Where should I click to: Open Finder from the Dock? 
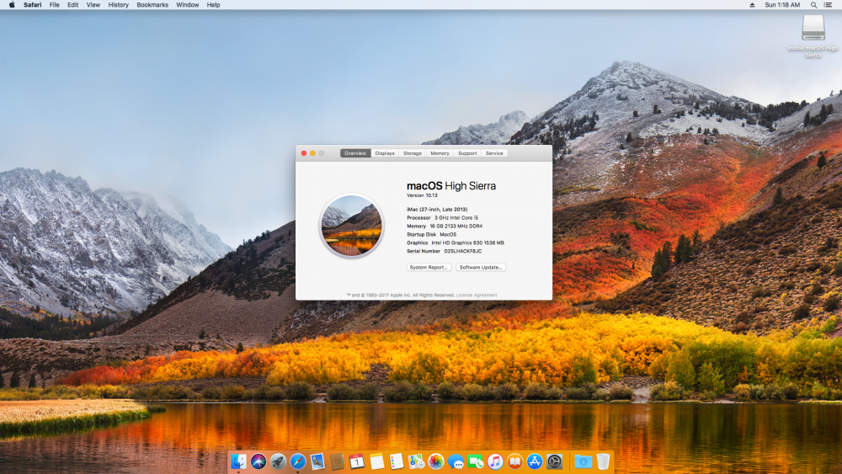point(238,461)
